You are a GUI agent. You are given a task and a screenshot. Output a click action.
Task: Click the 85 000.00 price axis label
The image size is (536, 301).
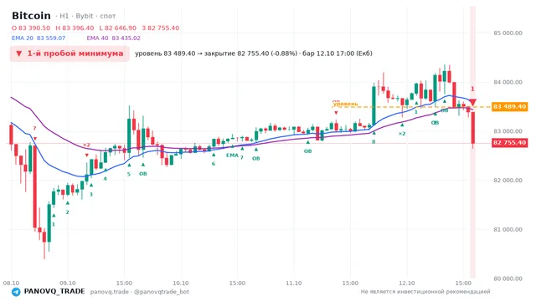pos(508,33)
